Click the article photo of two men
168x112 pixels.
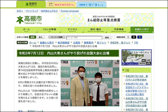[x=90, y=83]
